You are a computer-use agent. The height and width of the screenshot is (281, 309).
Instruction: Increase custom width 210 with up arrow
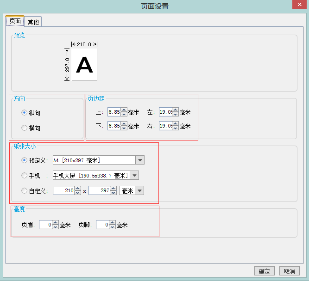point(78,189)
